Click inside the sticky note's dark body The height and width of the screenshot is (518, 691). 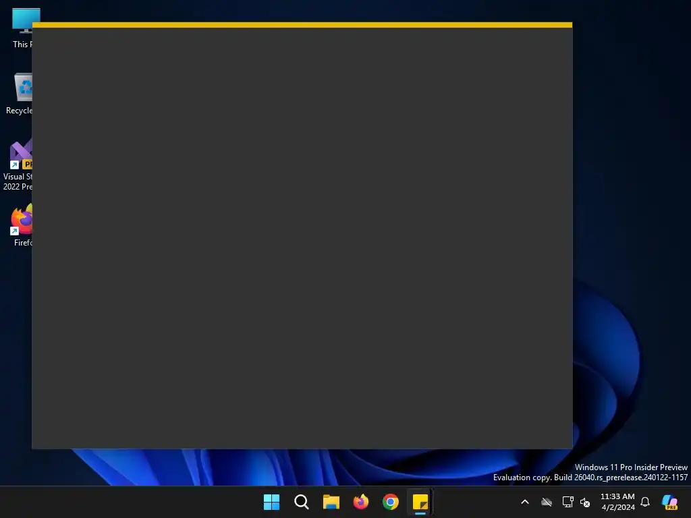click(x=302, y=238)
